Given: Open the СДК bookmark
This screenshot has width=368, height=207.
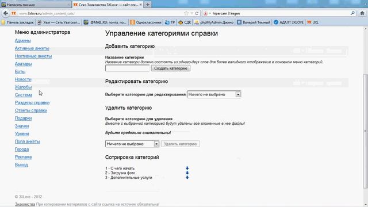Looking at the screenshot, I should 185,22.
